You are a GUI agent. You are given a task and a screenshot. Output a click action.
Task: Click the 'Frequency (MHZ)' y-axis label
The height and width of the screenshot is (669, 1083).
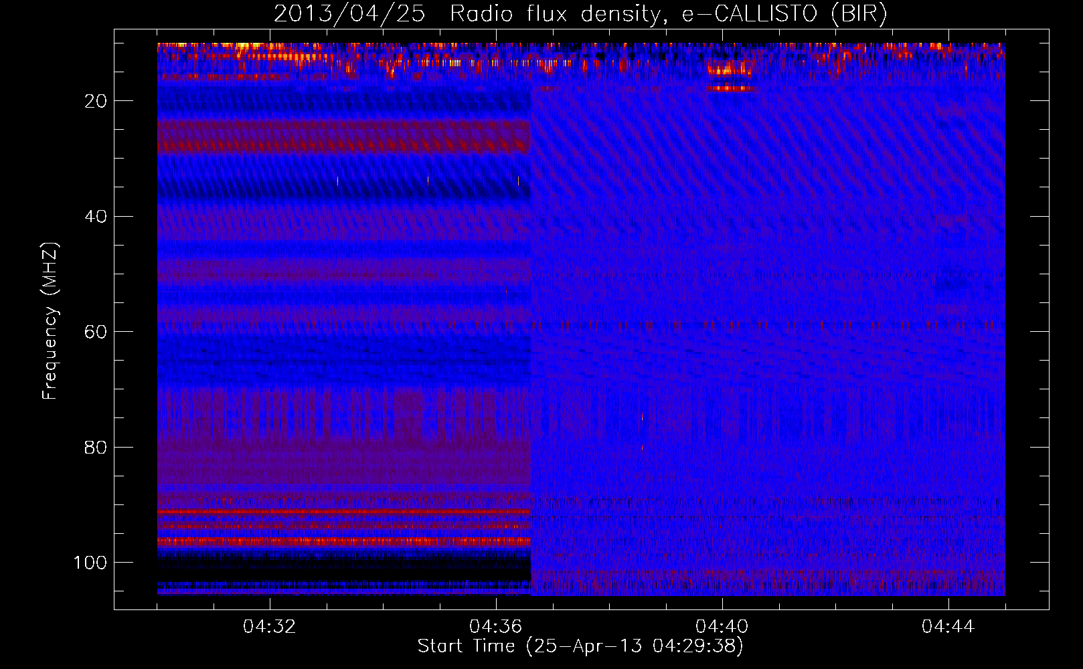coord(50,321)
